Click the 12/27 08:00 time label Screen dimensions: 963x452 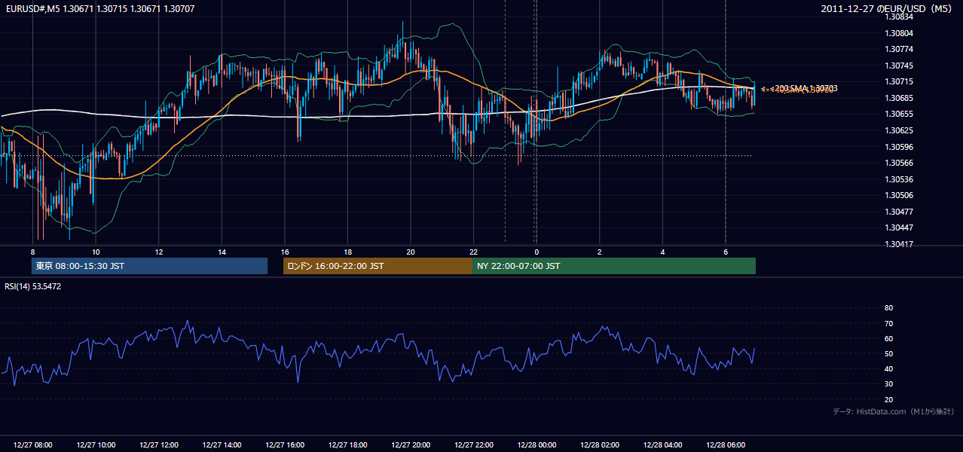click(x=32, y=445)
